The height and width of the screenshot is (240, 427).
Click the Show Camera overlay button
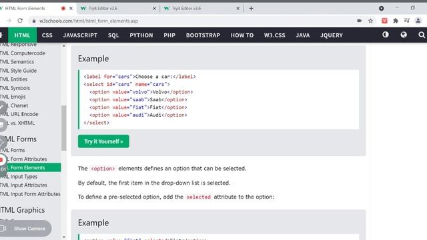tap(25, 228)
